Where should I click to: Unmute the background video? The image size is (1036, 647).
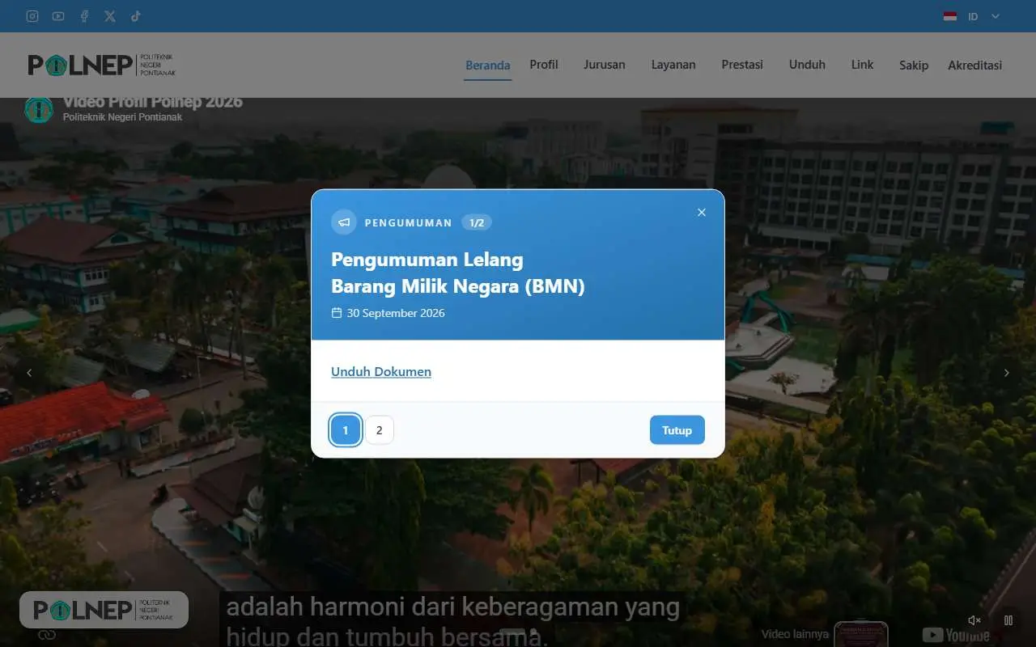[x=974, y=620]
